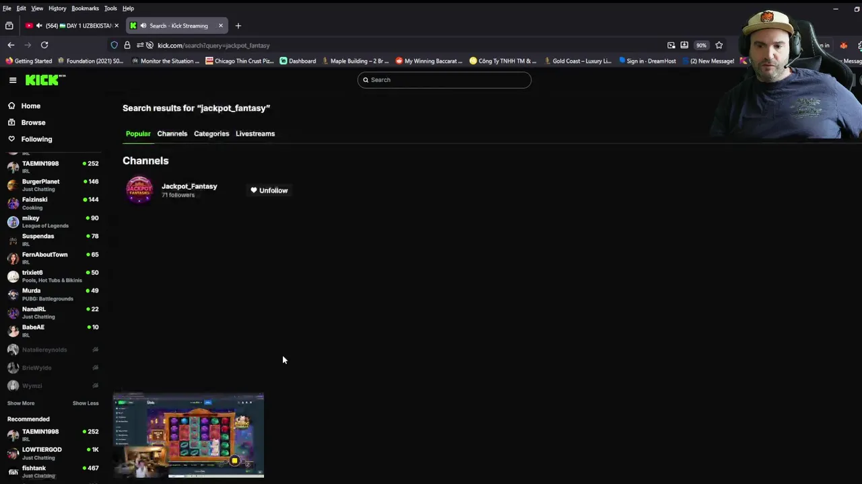Switch to the Categories tab
This screenshot has width=862, height=484.
tap(211, 134)
